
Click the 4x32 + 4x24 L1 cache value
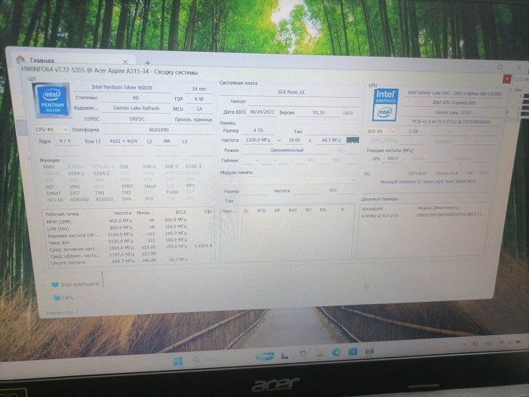(123, 141)
